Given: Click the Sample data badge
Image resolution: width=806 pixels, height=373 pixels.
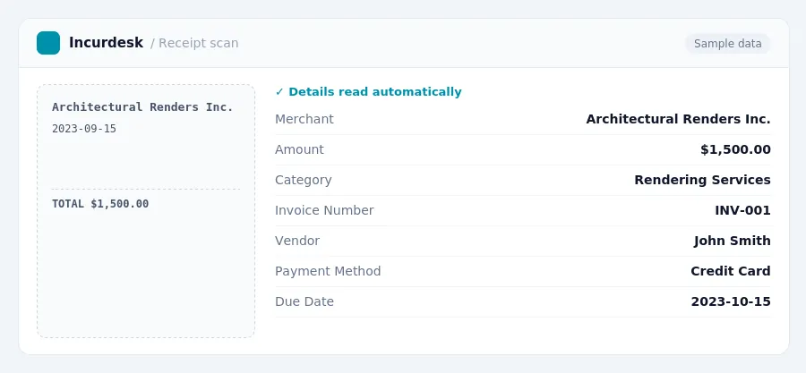Looking at the screenshot, I should click(x=727, y=44).
